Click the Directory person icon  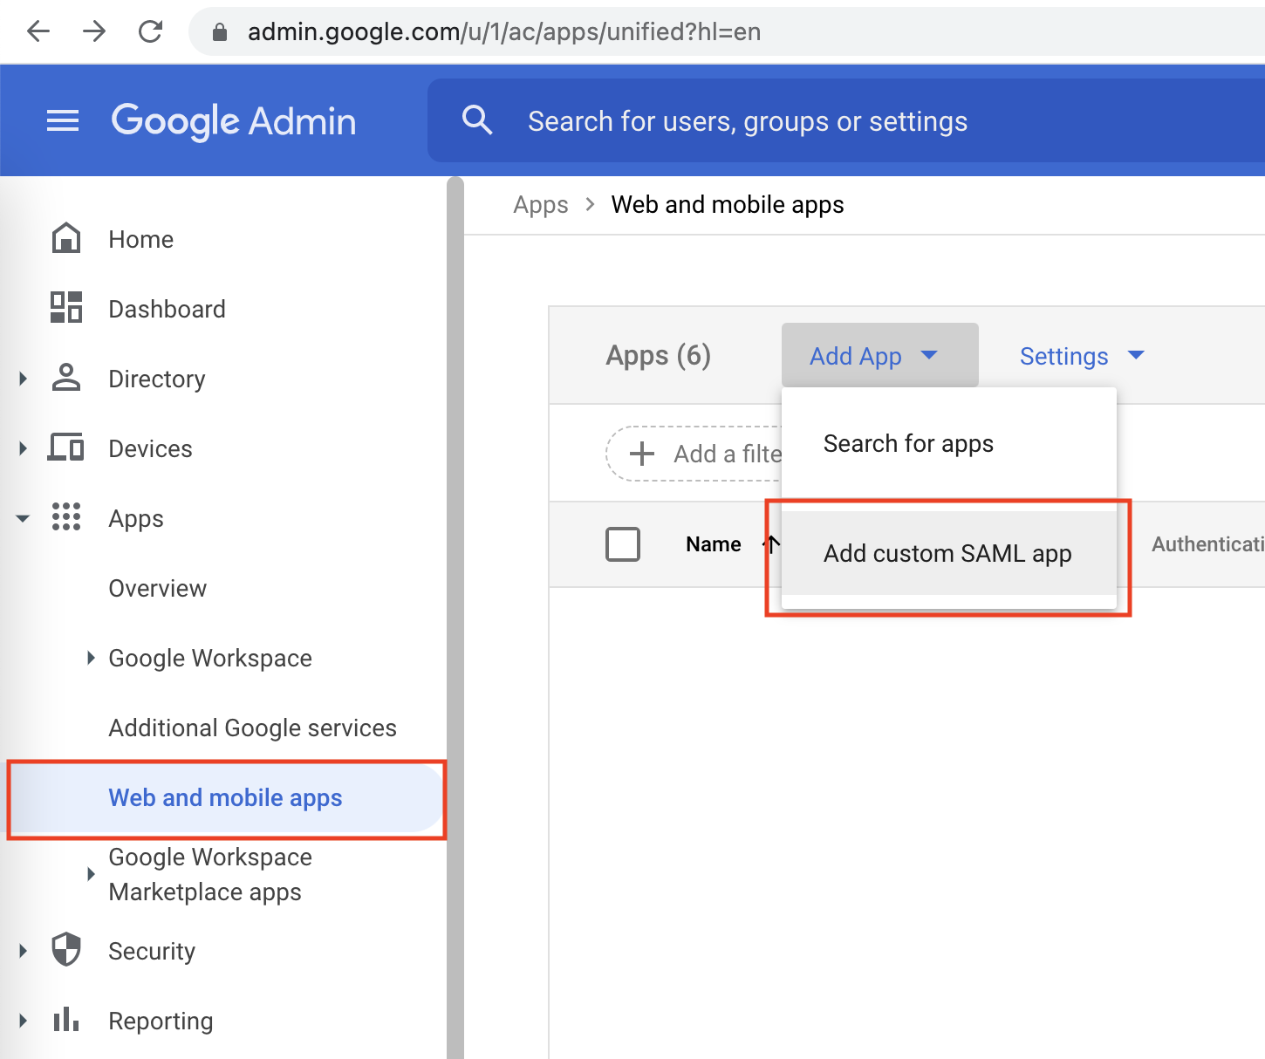tap(66, 377)
